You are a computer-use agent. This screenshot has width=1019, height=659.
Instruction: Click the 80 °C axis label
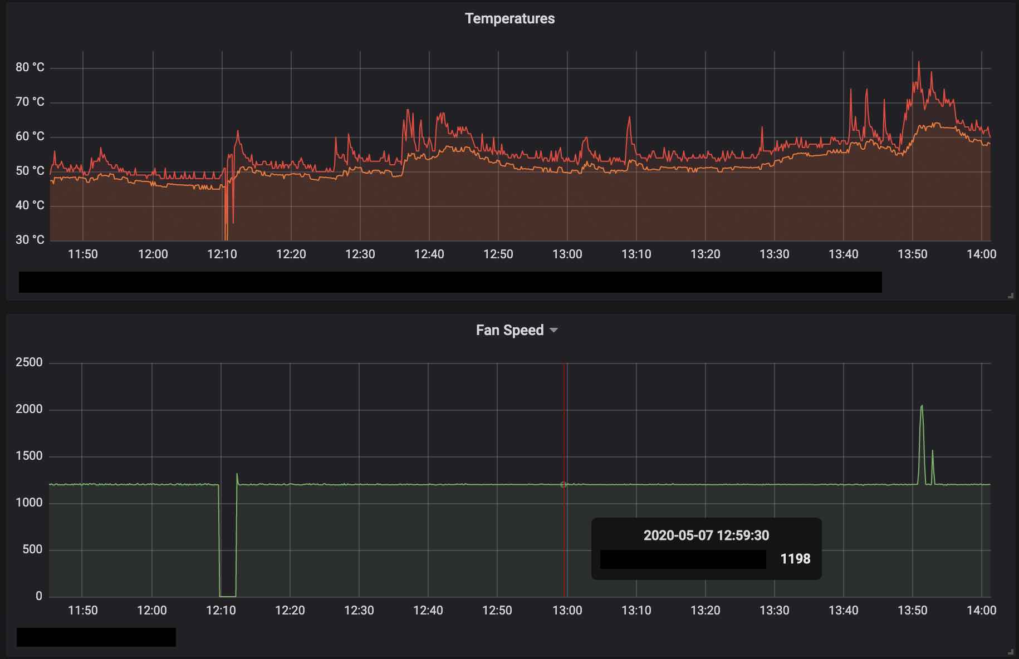(30, 67)
